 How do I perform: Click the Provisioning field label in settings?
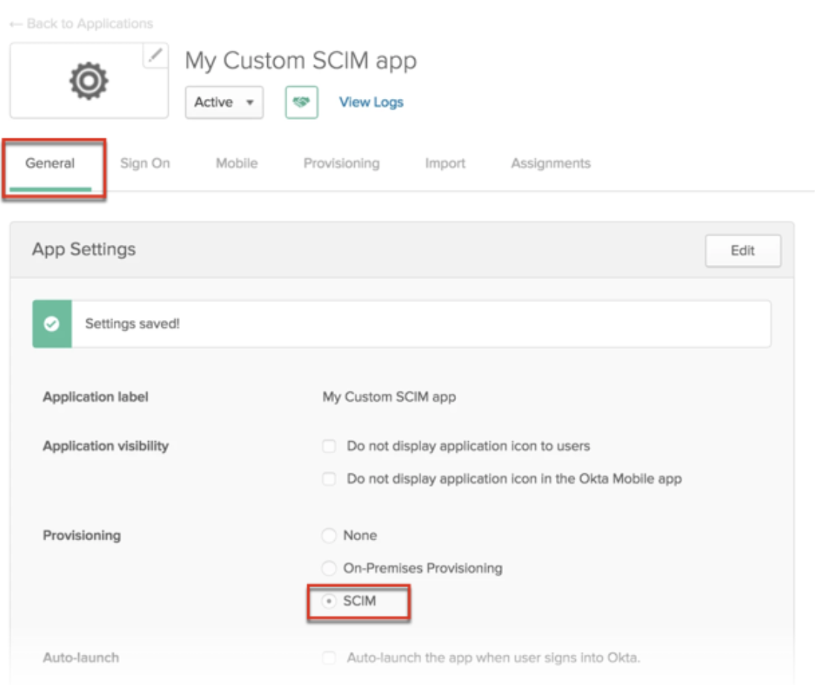pyautogui.click(x=82, y=535)
